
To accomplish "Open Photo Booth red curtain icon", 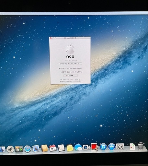I will click(95, 147).
